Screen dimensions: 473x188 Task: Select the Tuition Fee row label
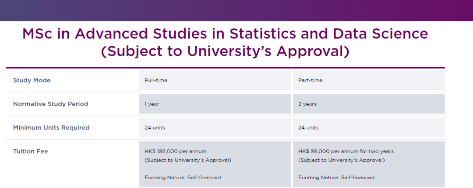[31, 151]
